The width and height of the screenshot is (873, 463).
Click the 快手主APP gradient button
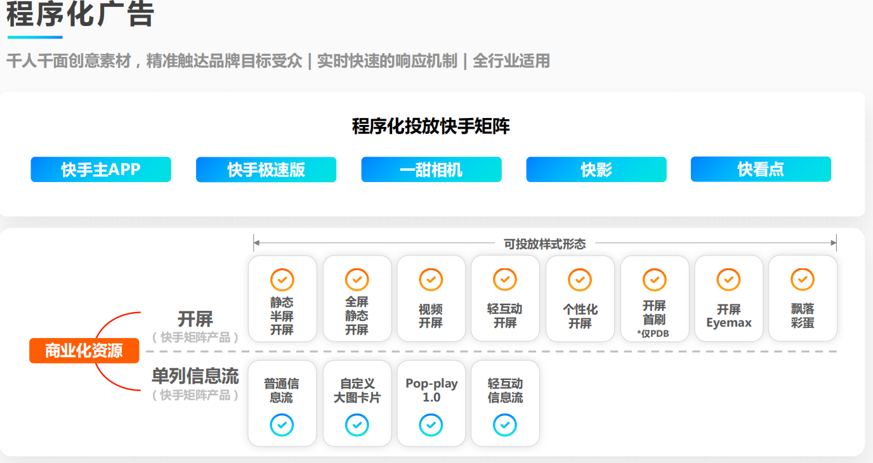click(101, 169)
